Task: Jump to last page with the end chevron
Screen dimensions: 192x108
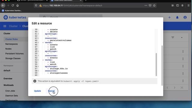Action: [x=182, y=88]
